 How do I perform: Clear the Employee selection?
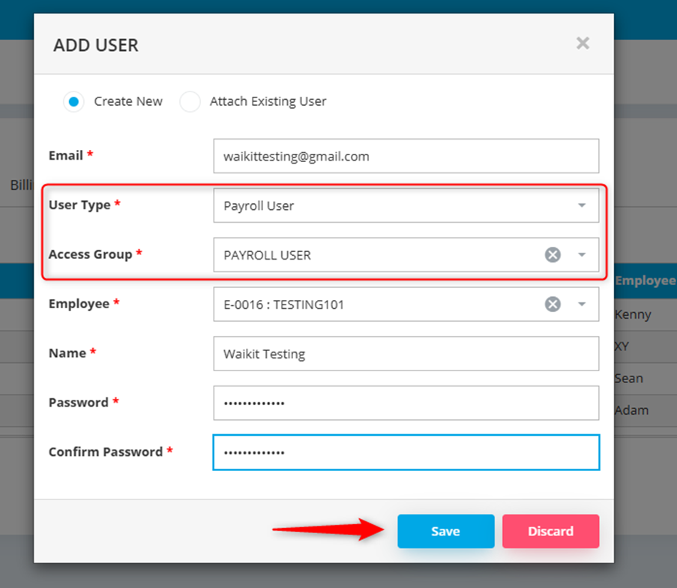[553, 304]
